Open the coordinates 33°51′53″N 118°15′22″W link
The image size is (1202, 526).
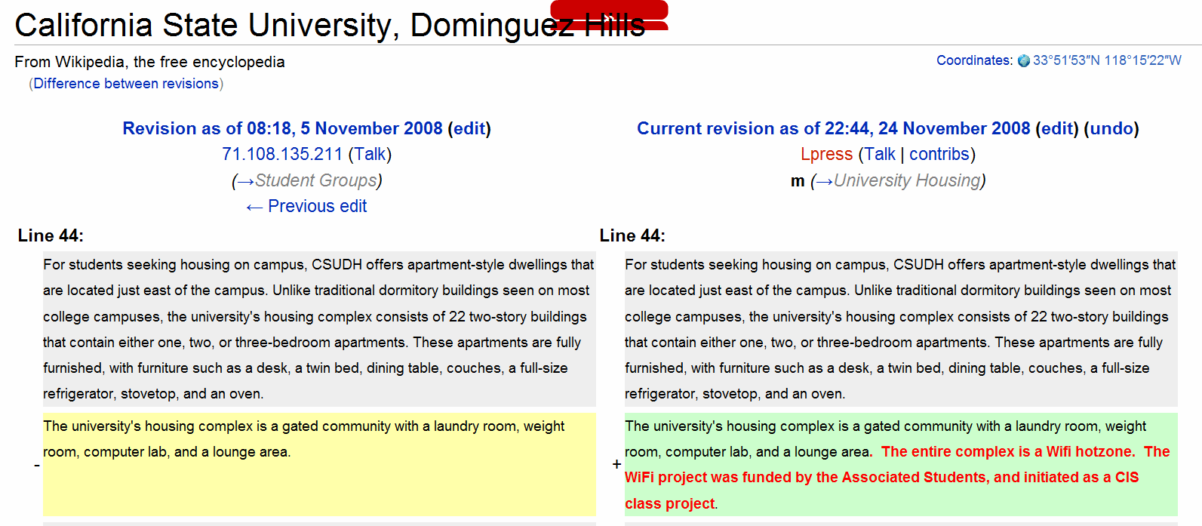click(x=1107, y=60)
